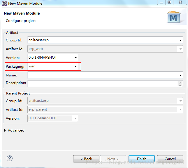Click the Parent Project Group Id field

[105, 101]
